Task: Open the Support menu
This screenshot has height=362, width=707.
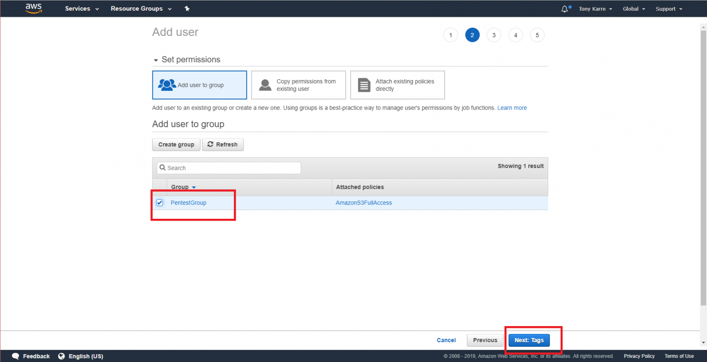Action: [668, 9]
